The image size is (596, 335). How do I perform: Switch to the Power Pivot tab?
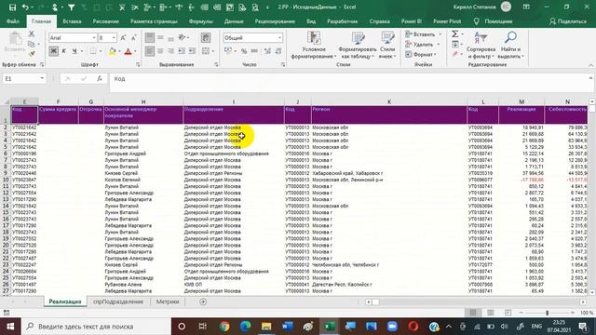[x=447, y=21]
